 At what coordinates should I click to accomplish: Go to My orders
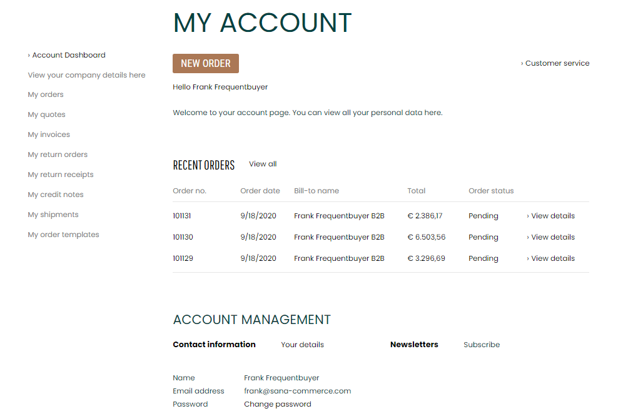(x=45, y=94)
